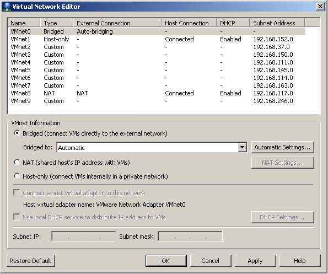Image resolution: width=328 pixels, height=274 pixels.
Task: Sort list by Subnet Address column header
Action: [277, 23]
